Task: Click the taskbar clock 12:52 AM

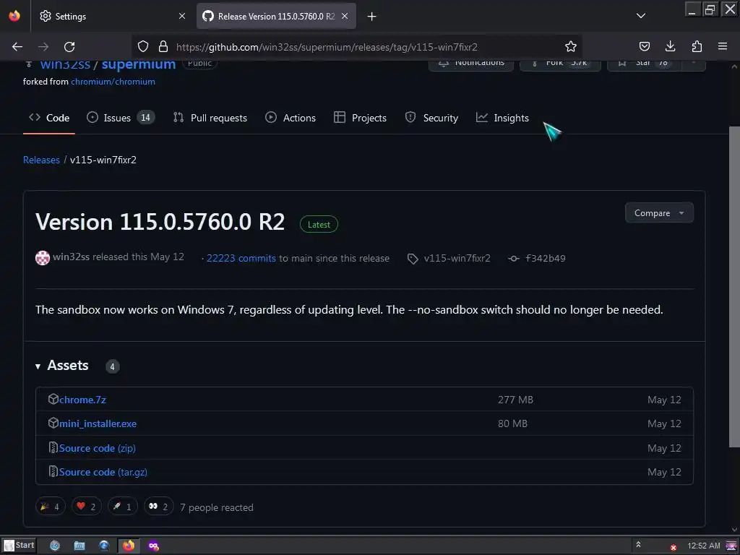Action: click(x=704, y=546)
